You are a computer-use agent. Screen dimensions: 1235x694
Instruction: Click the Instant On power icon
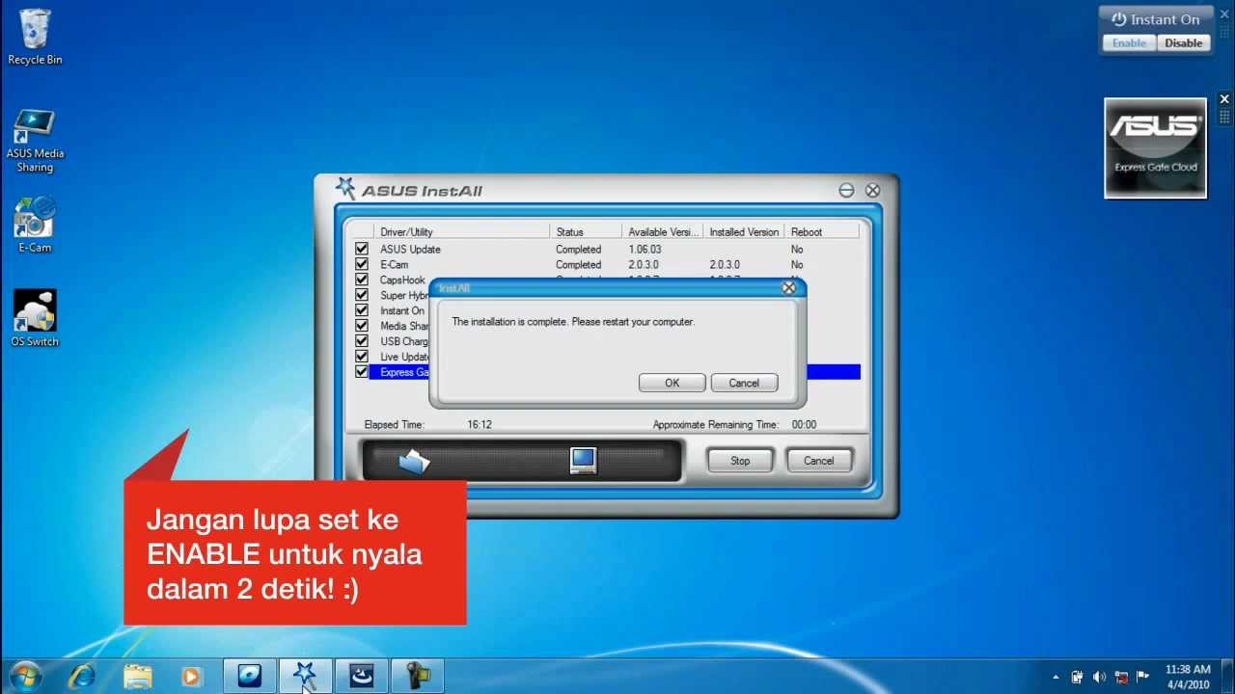coord(1119,19)
